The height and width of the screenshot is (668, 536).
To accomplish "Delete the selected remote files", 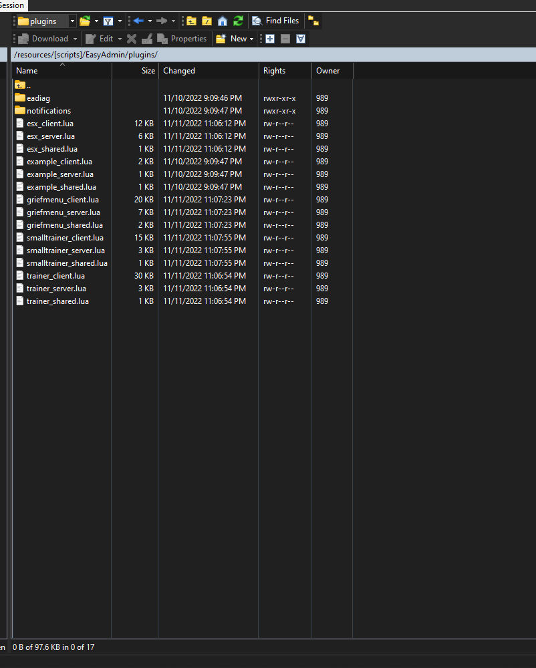I will 132,39.
